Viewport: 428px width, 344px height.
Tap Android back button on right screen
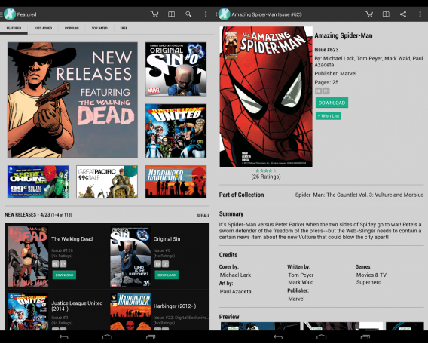tap(278, 337)
